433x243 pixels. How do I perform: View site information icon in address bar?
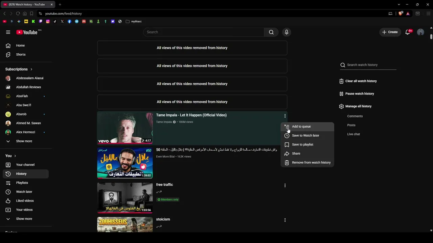pos(40,13)
